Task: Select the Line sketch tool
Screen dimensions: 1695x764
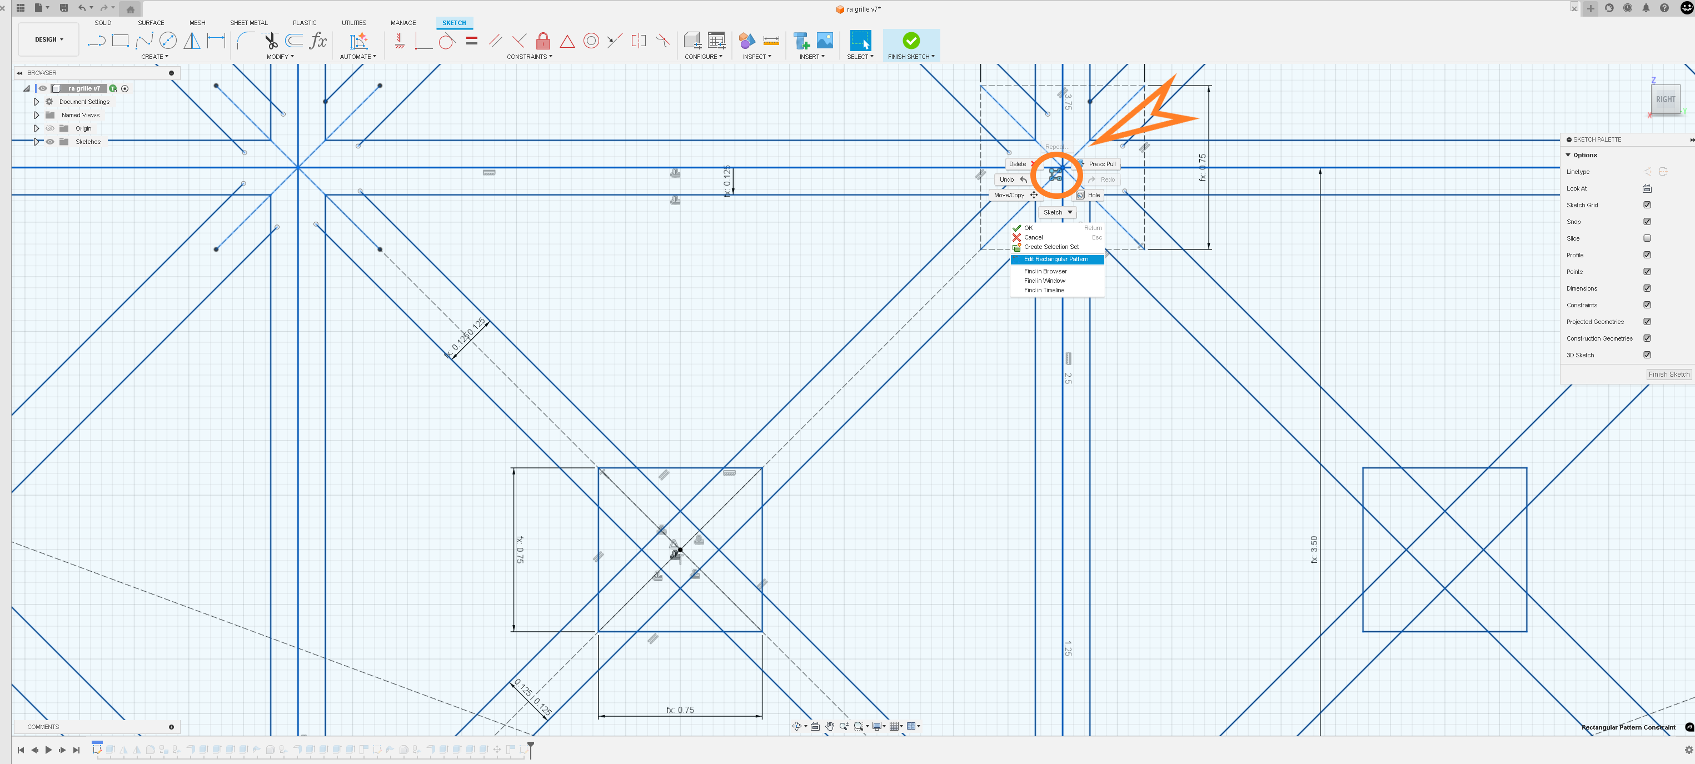Action: tap(96, 41)
